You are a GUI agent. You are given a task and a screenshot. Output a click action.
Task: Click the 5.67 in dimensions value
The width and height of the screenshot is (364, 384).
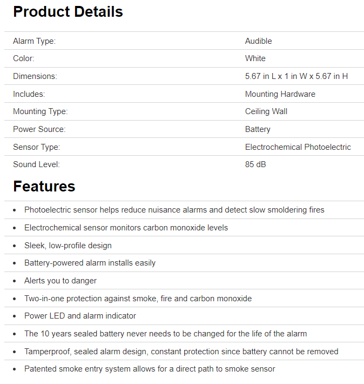click(x=296, y=76)
